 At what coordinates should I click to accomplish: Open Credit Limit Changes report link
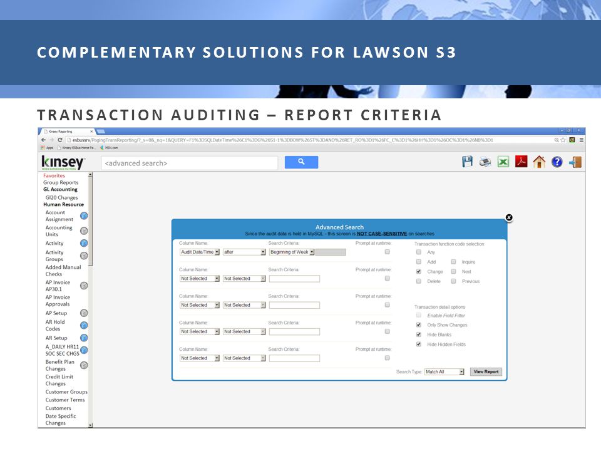coord(59,380)
